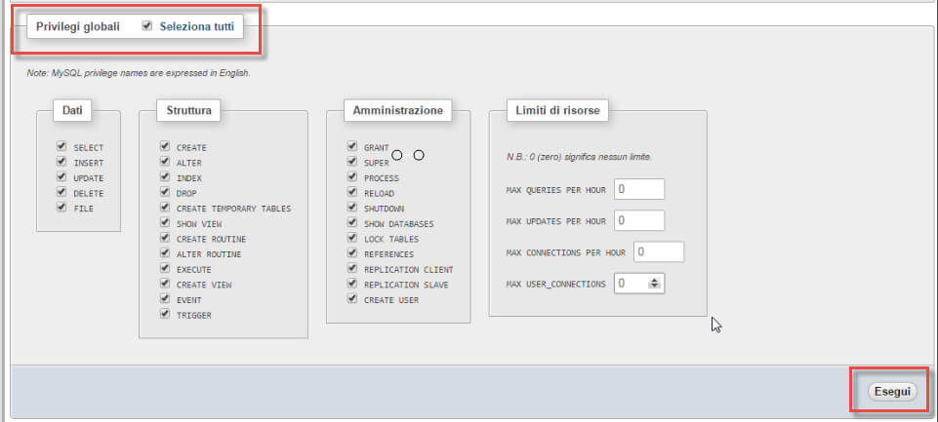Uncheck the DROP privilege
This screenshot has width=938, height=422.
point(165,192)
